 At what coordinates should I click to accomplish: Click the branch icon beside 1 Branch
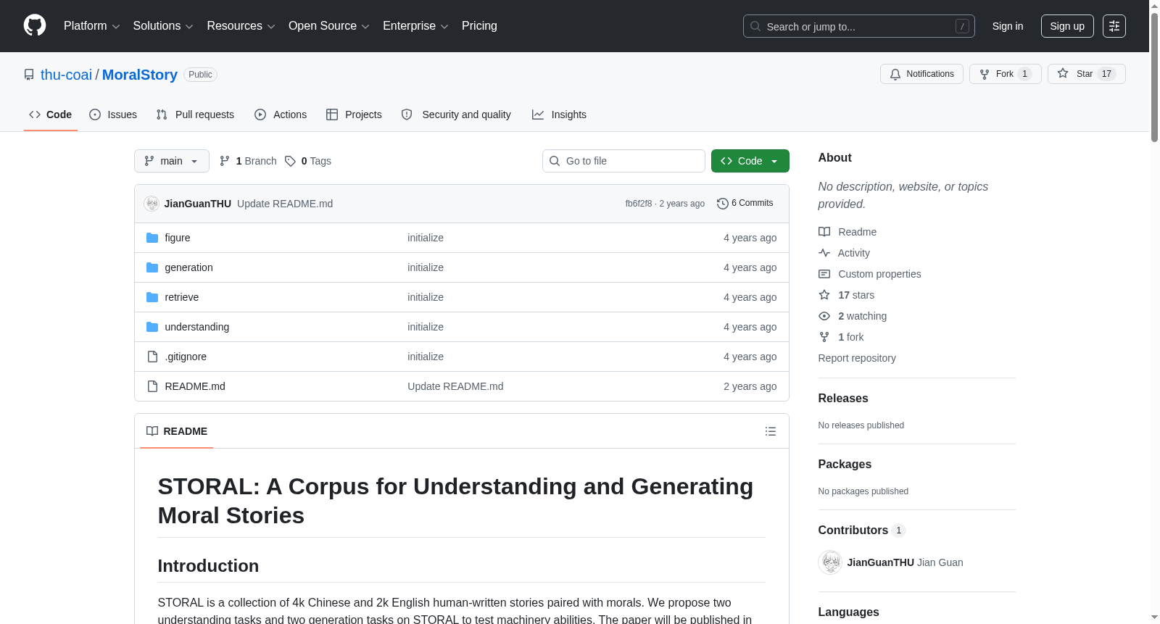(225, 161)
